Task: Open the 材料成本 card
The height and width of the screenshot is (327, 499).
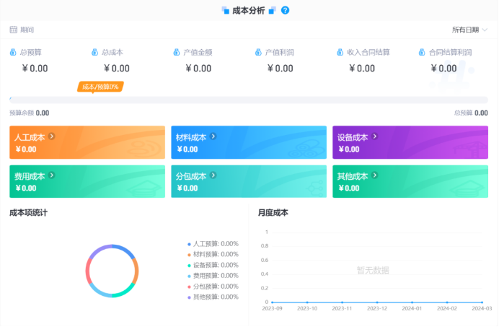Action: pos(248,142)
